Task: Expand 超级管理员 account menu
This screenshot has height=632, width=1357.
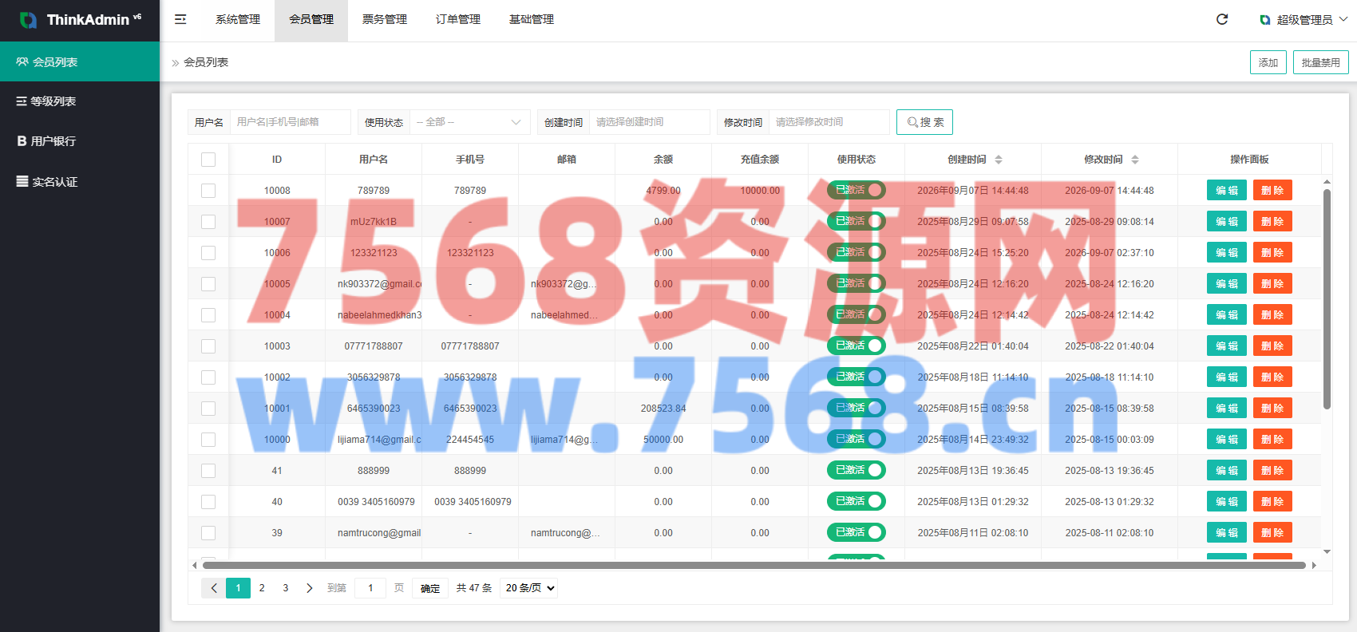Action: click(1304, 20)
